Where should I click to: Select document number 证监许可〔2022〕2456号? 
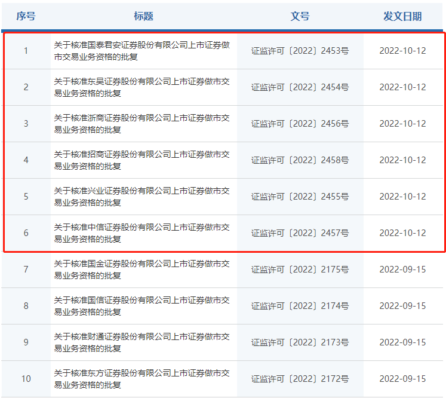300,124
